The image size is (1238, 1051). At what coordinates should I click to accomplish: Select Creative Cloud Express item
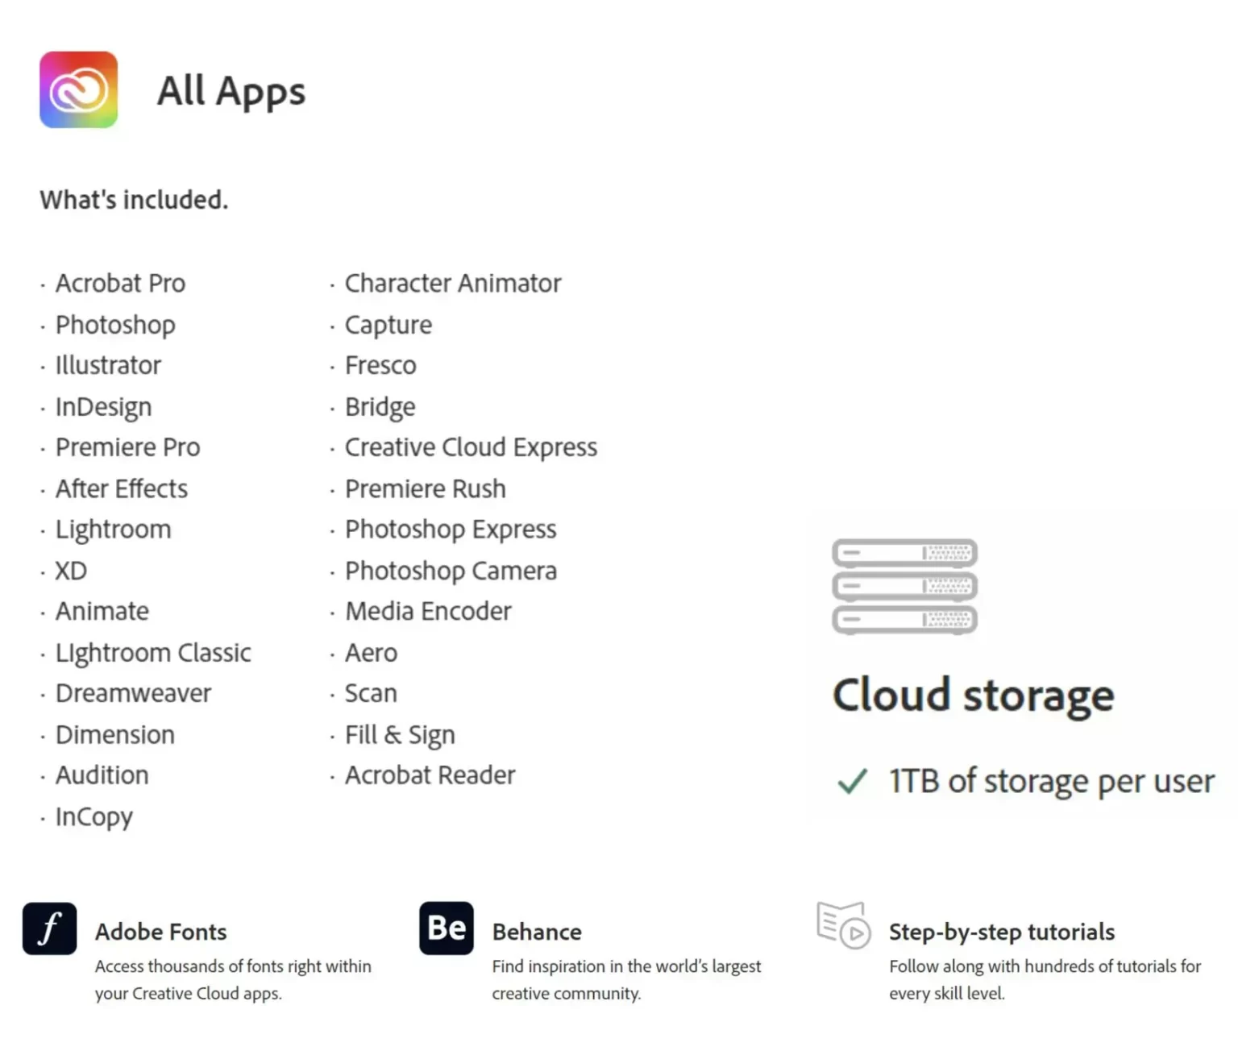coord(471,447)
